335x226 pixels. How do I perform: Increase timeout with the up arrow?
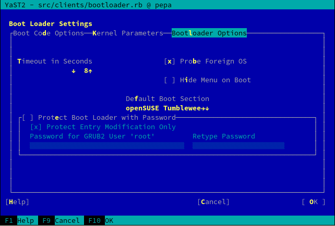click(90, 71)
